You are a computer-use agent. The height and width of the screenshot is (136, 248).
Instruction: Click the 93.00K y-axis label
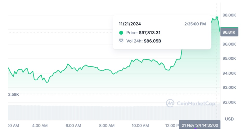(x=229, y=88)
